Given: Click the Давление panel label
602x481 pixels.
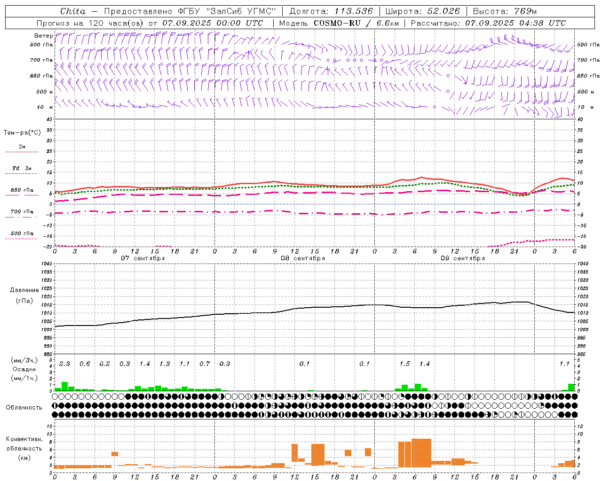Looking at the screenshot, I should pyautogui.click(x=24, y=290).
